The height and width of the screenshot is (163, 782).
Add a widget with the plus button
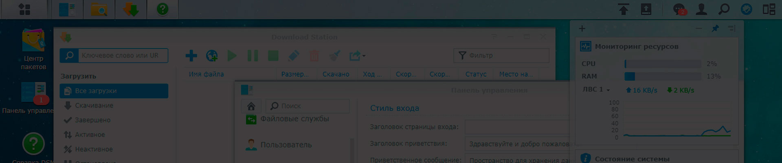582,29
